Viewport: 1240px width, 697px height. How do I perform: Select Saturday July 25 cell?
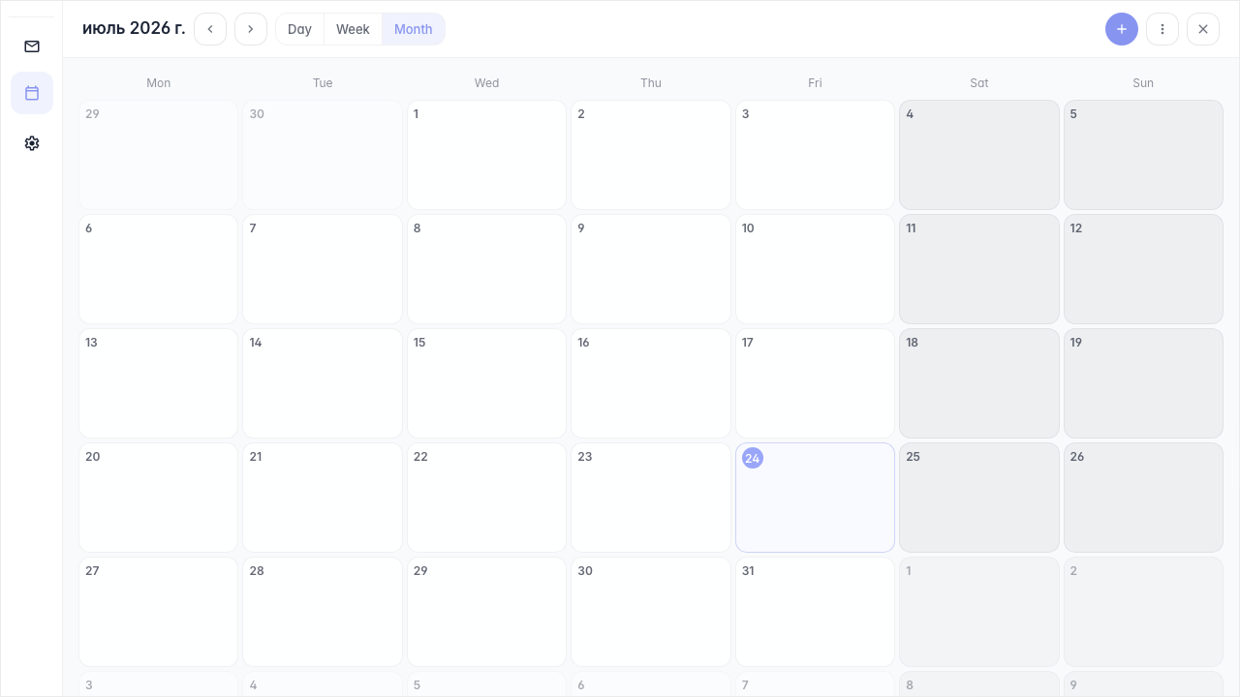coord(979,498)
